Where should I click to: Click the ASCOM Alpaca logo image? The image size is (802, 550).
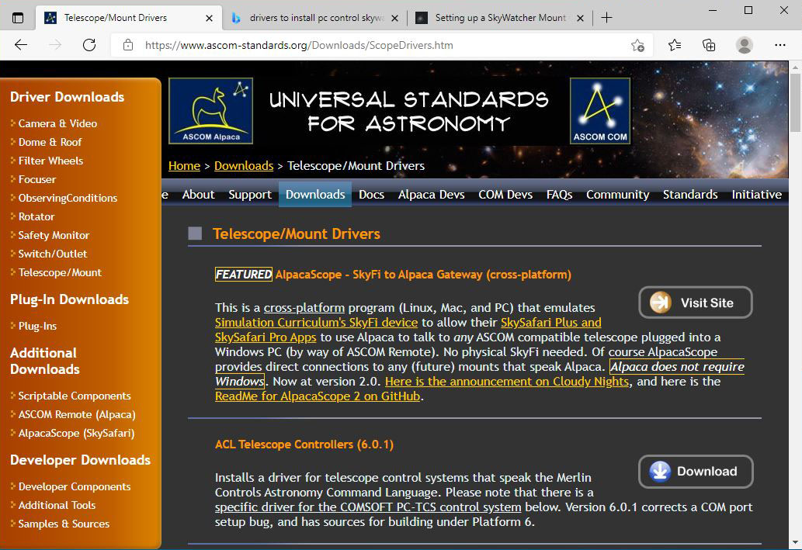210,111
